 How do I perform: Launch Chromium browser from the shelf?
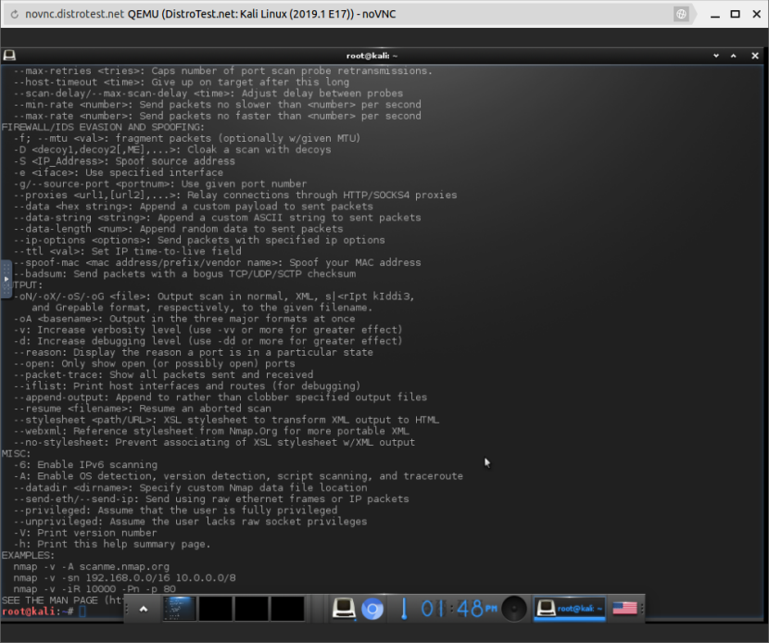pyautogui.click(x=372, y=609)
